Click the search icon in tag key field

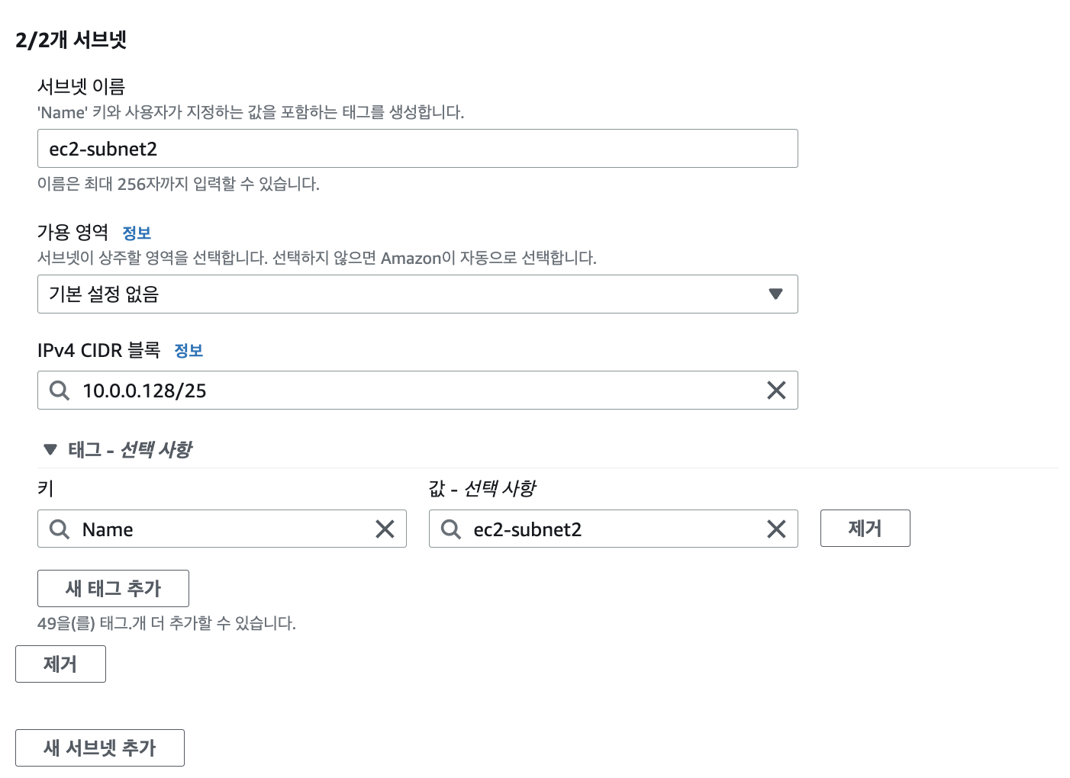tap(60, 529)
